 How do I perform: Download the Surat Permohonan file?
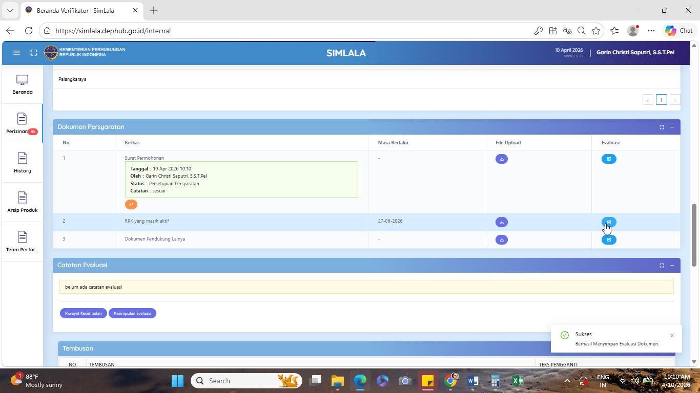[x=502, y=159]
